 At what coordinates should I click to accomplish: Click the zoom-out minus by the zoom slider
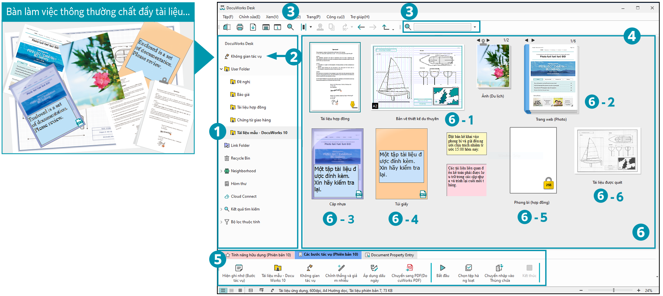point(580,290)
